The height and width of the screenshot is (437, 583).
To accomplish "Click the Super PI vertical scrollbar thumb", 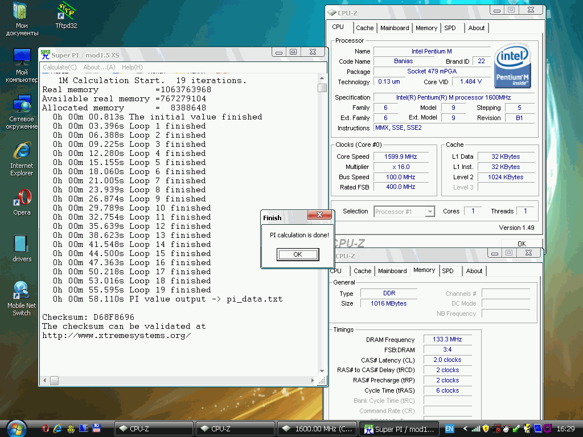I will (322, 88).
